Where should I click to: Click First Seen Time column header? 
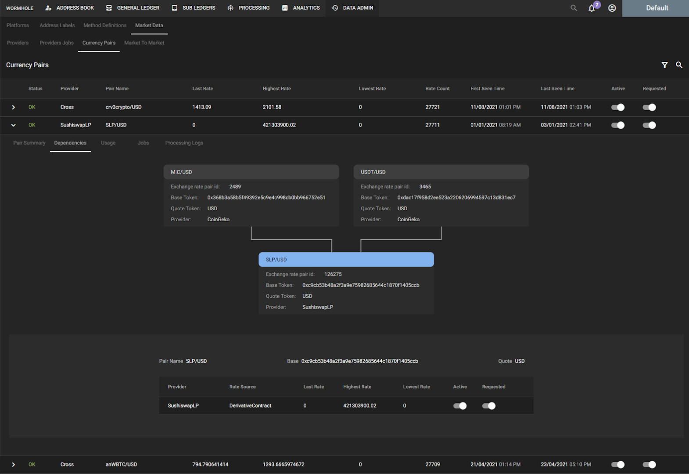(x=488, y=89)
